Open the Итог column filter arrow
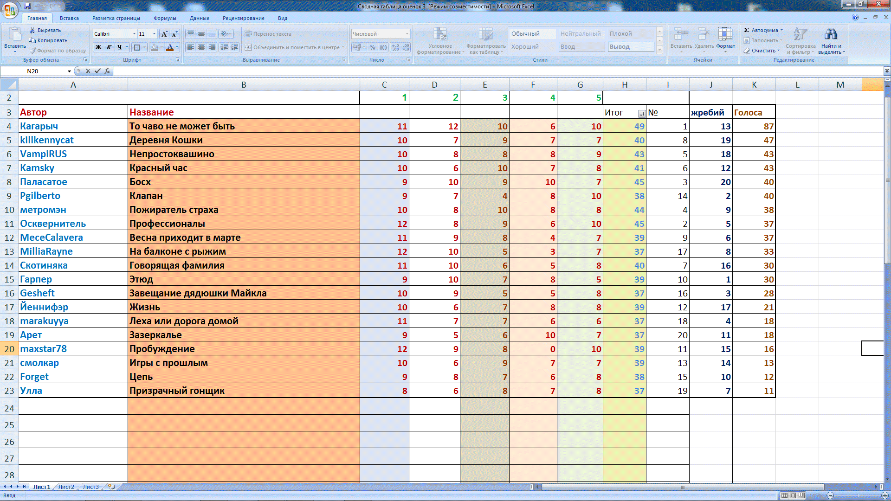 [x=641, y=114]
